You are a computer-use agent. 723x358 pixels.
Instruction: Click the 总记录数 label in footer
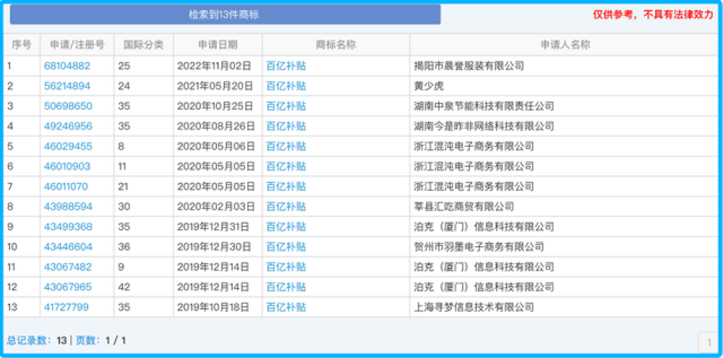point(30,341)
